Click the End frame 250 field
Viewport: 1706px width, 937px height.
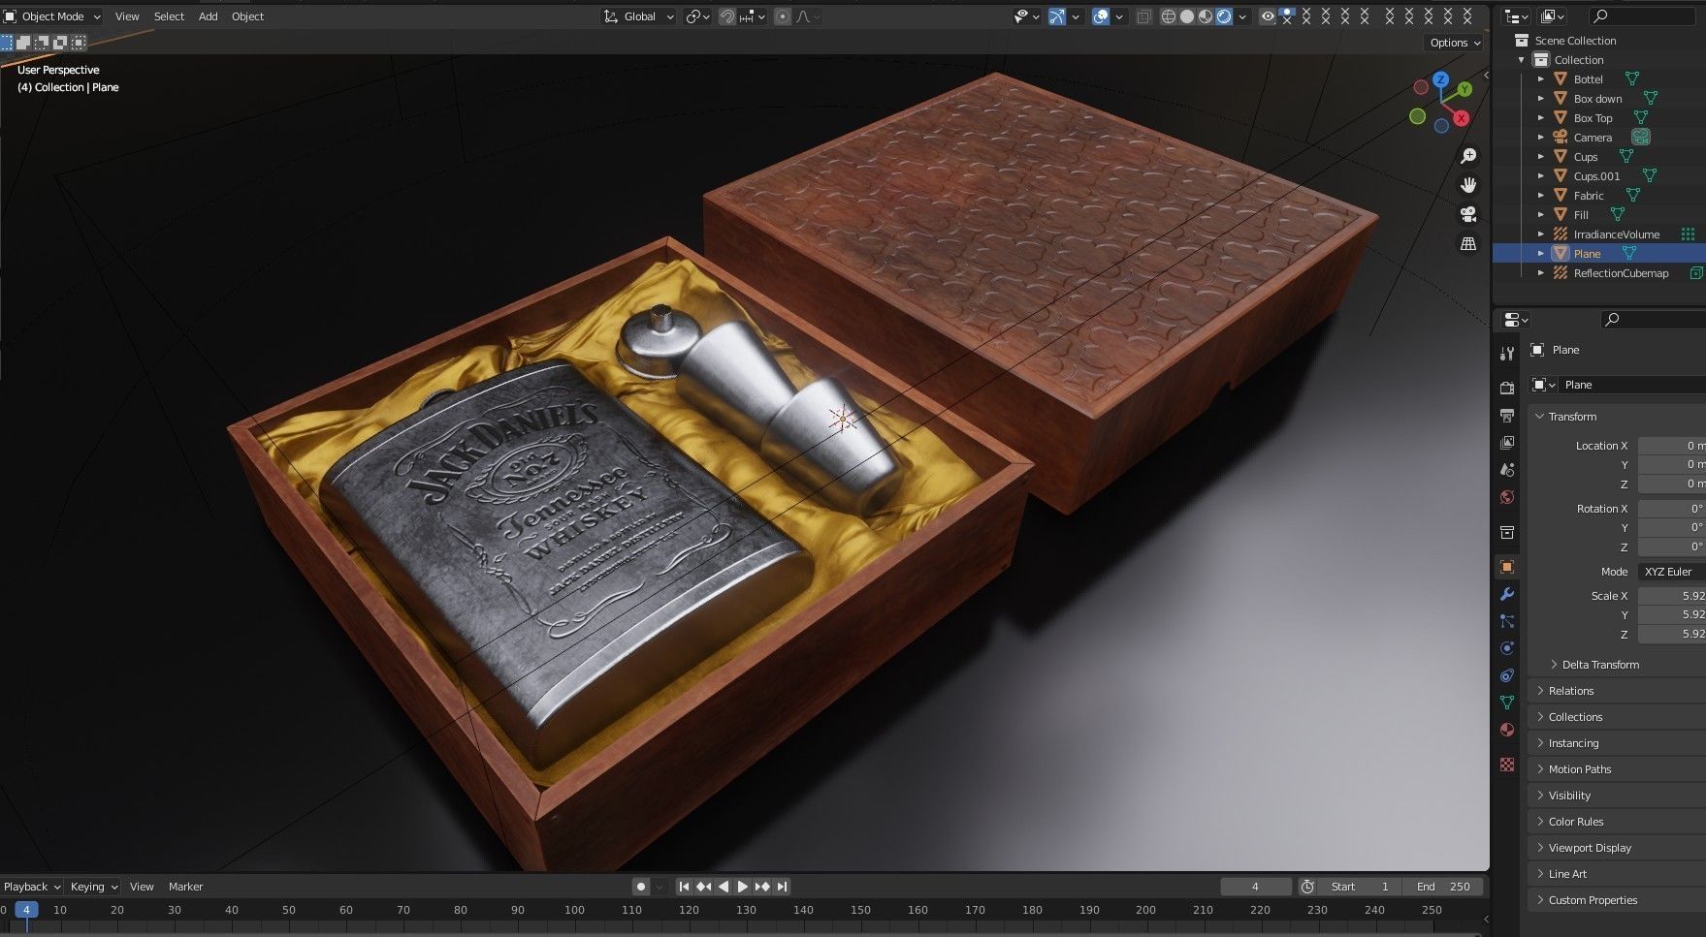click(x=1443, y=887)
